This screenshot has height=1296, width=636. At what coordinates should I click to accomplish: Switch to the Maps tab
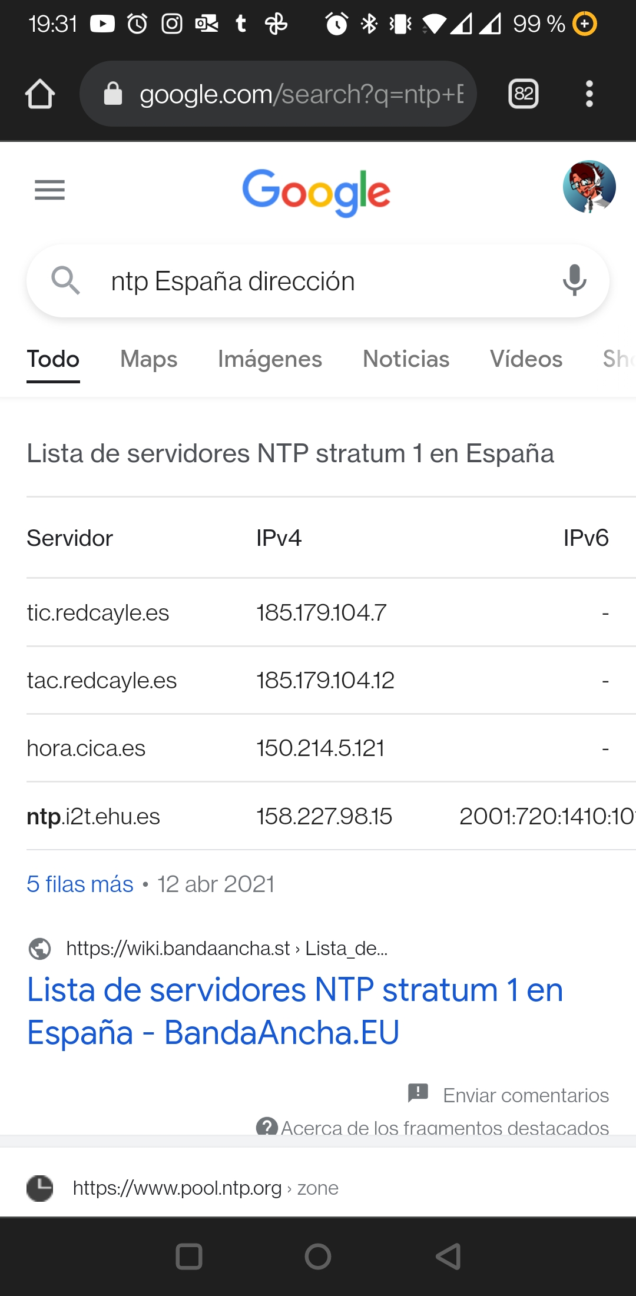(148, 359)
